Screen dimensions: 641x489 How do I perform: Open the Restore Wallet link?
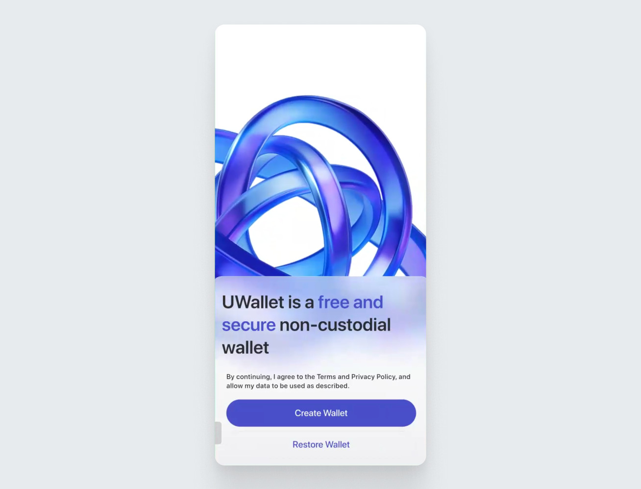(321, 444)
